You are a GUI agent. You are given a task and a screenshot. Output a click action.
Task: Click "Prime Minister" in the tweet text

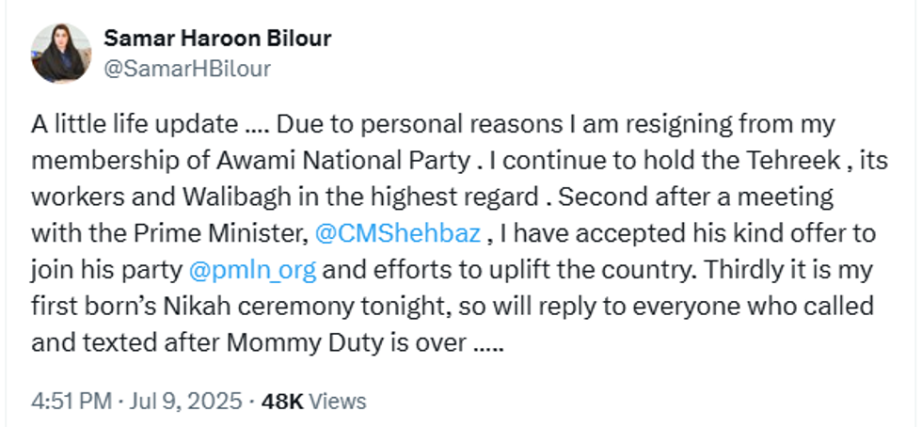tap(243, 232)
